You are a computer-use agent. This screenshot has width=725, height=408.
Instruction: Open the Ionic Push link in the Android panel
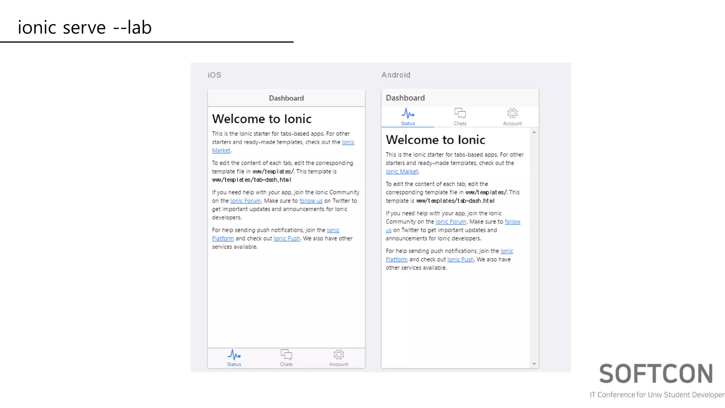click(460, 259)
